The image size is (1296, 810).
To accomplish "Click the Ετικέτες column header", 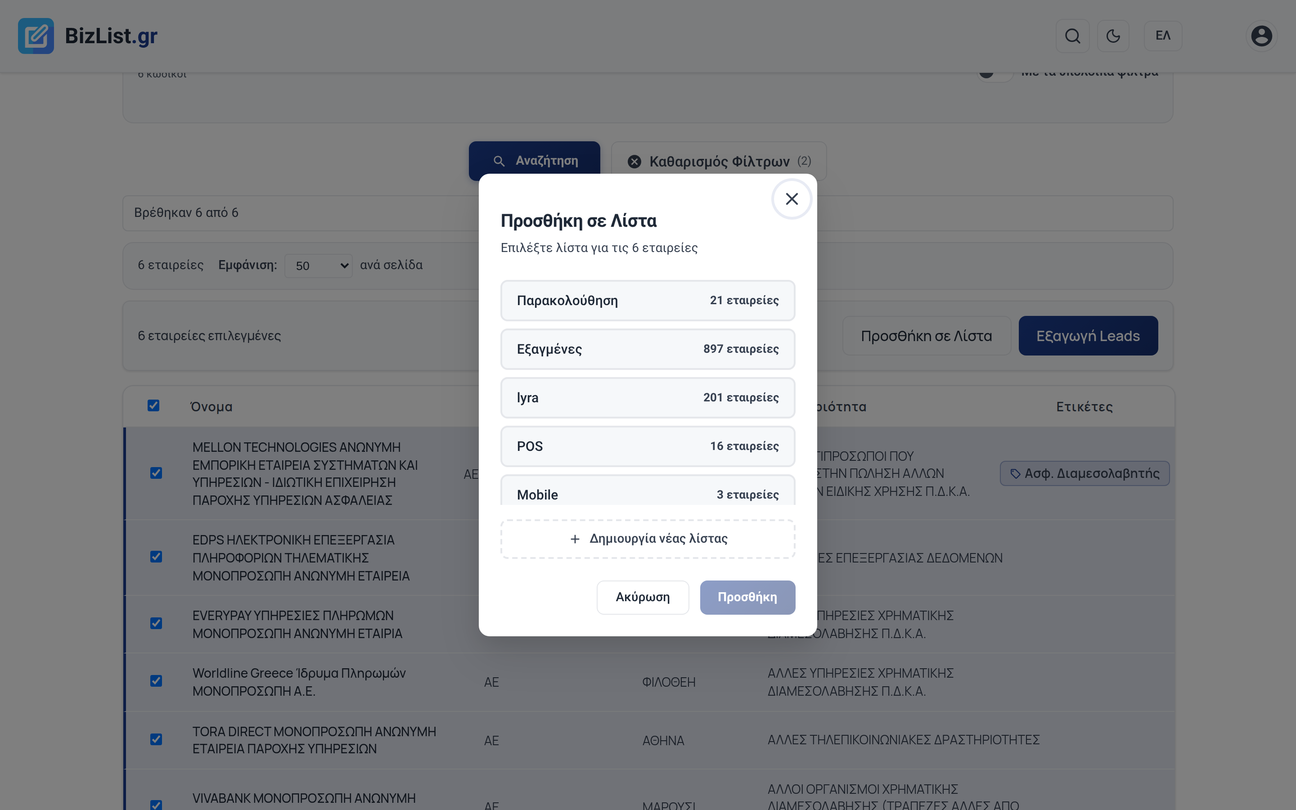I will [1084, 407].
